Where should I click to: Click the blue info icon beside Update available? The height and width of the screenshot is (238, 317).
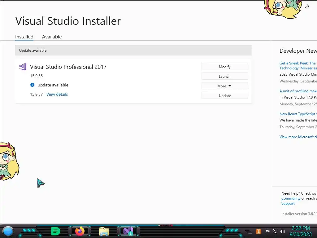(32, 85)
